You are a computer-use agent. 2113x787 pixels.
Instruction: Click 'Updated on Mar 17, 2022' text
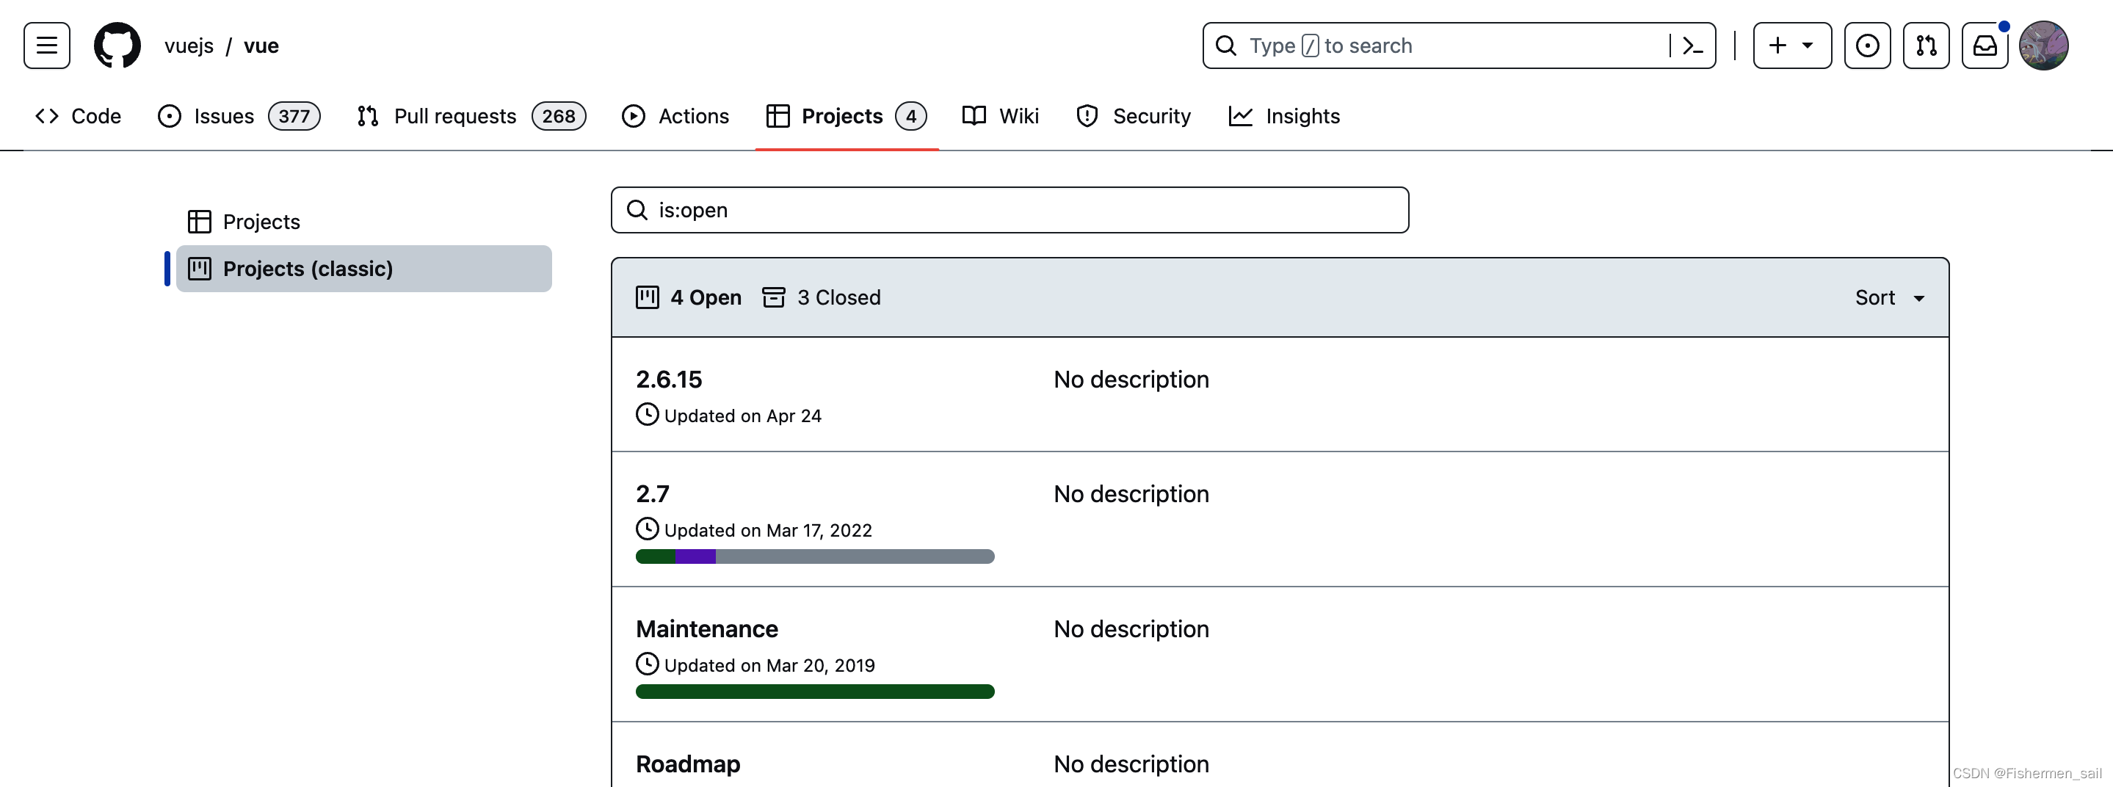click(768, 530)
